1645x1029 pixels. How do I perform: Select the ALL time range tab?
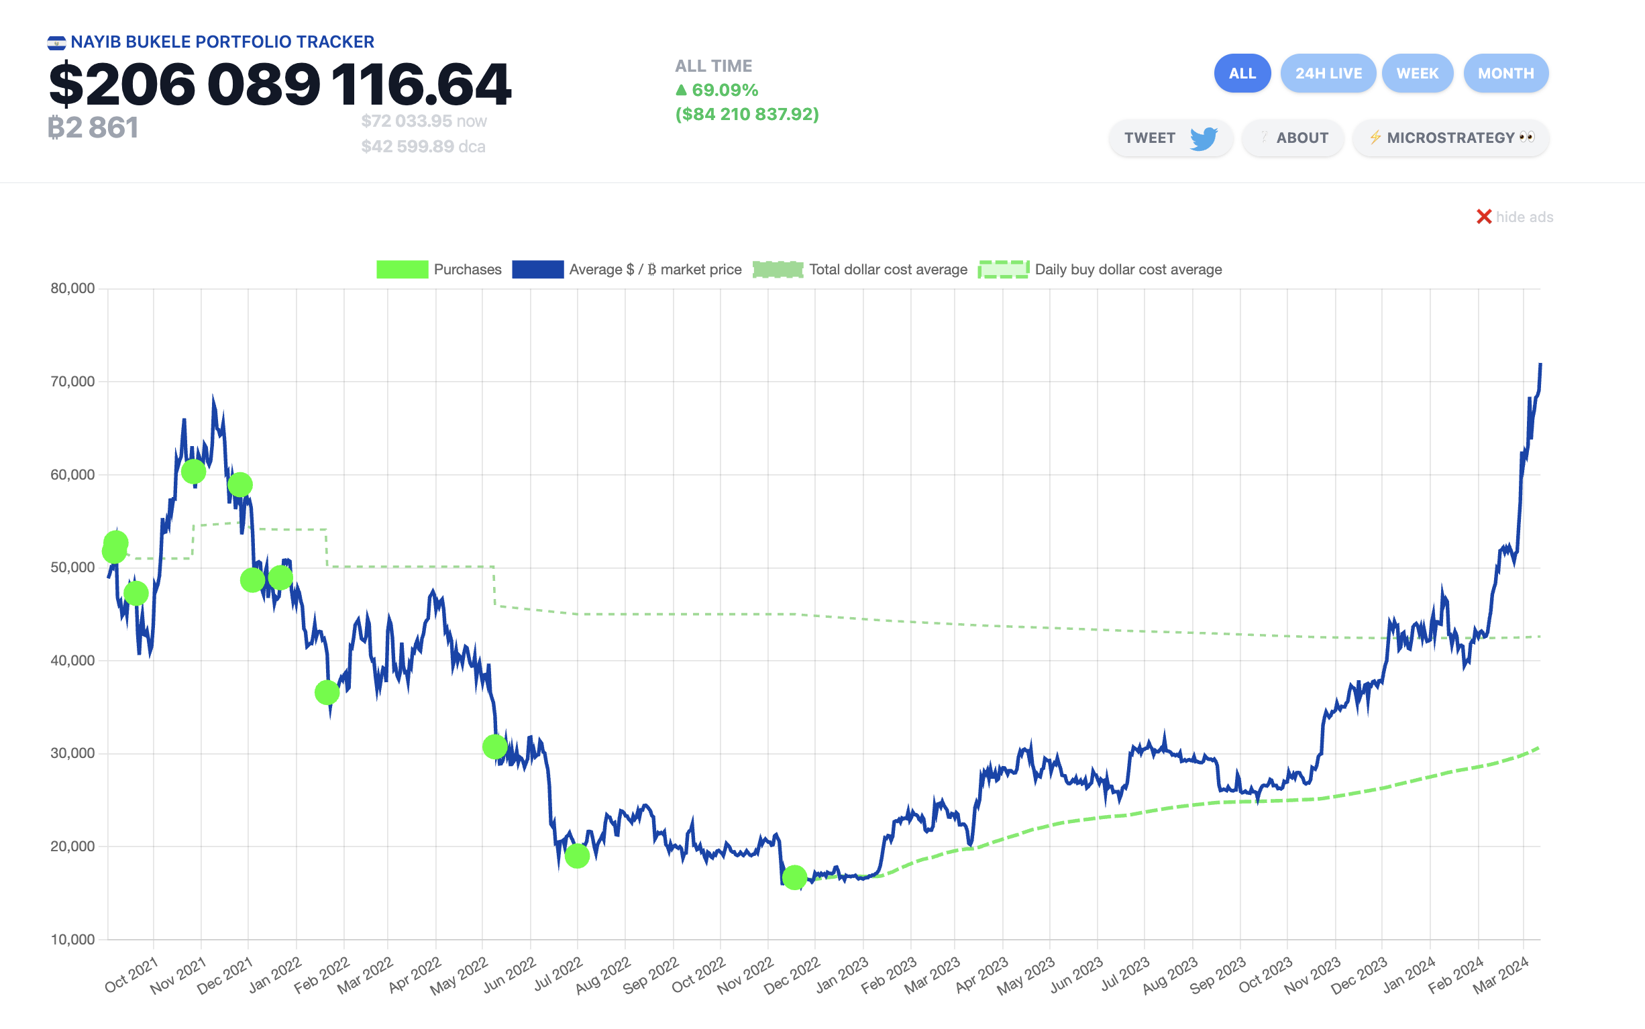click(1242, 74)
